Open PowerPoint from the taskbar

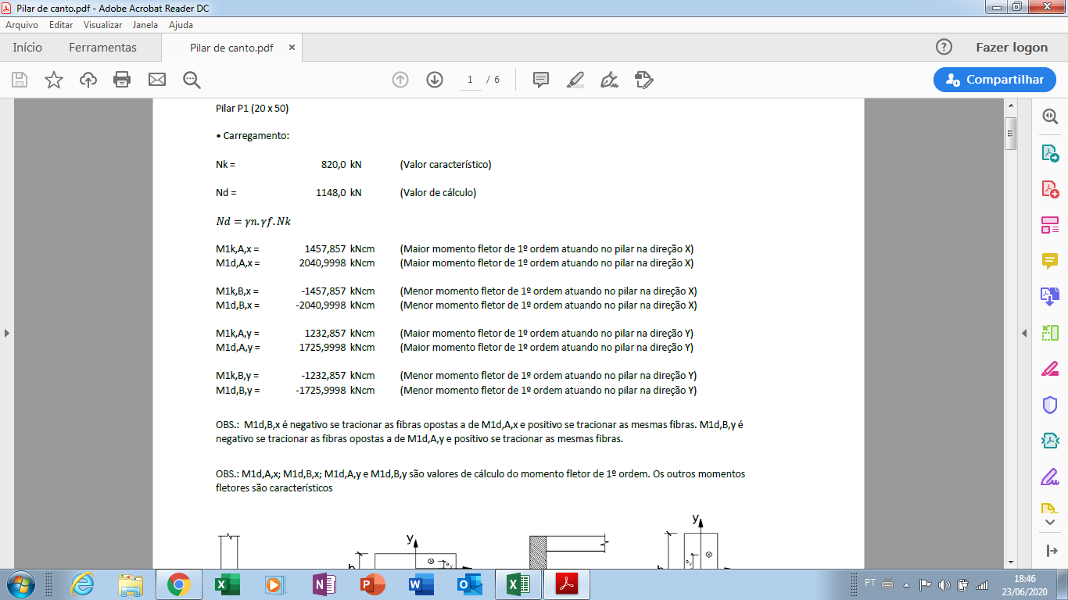pos(372,584)
